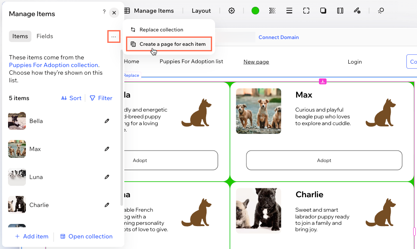Click 'Sweet and smart labrador puppy' description
The image size is (417, 249).
(322, 220)
